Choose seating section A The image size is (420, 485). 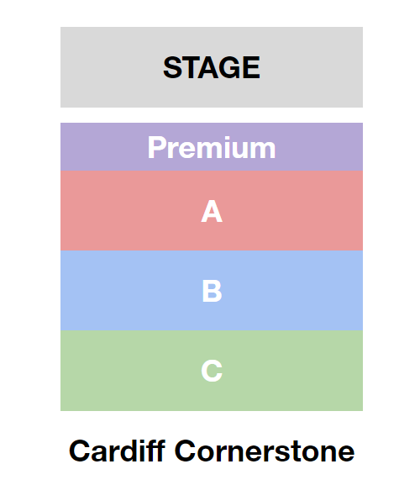[x=212, y=211]
